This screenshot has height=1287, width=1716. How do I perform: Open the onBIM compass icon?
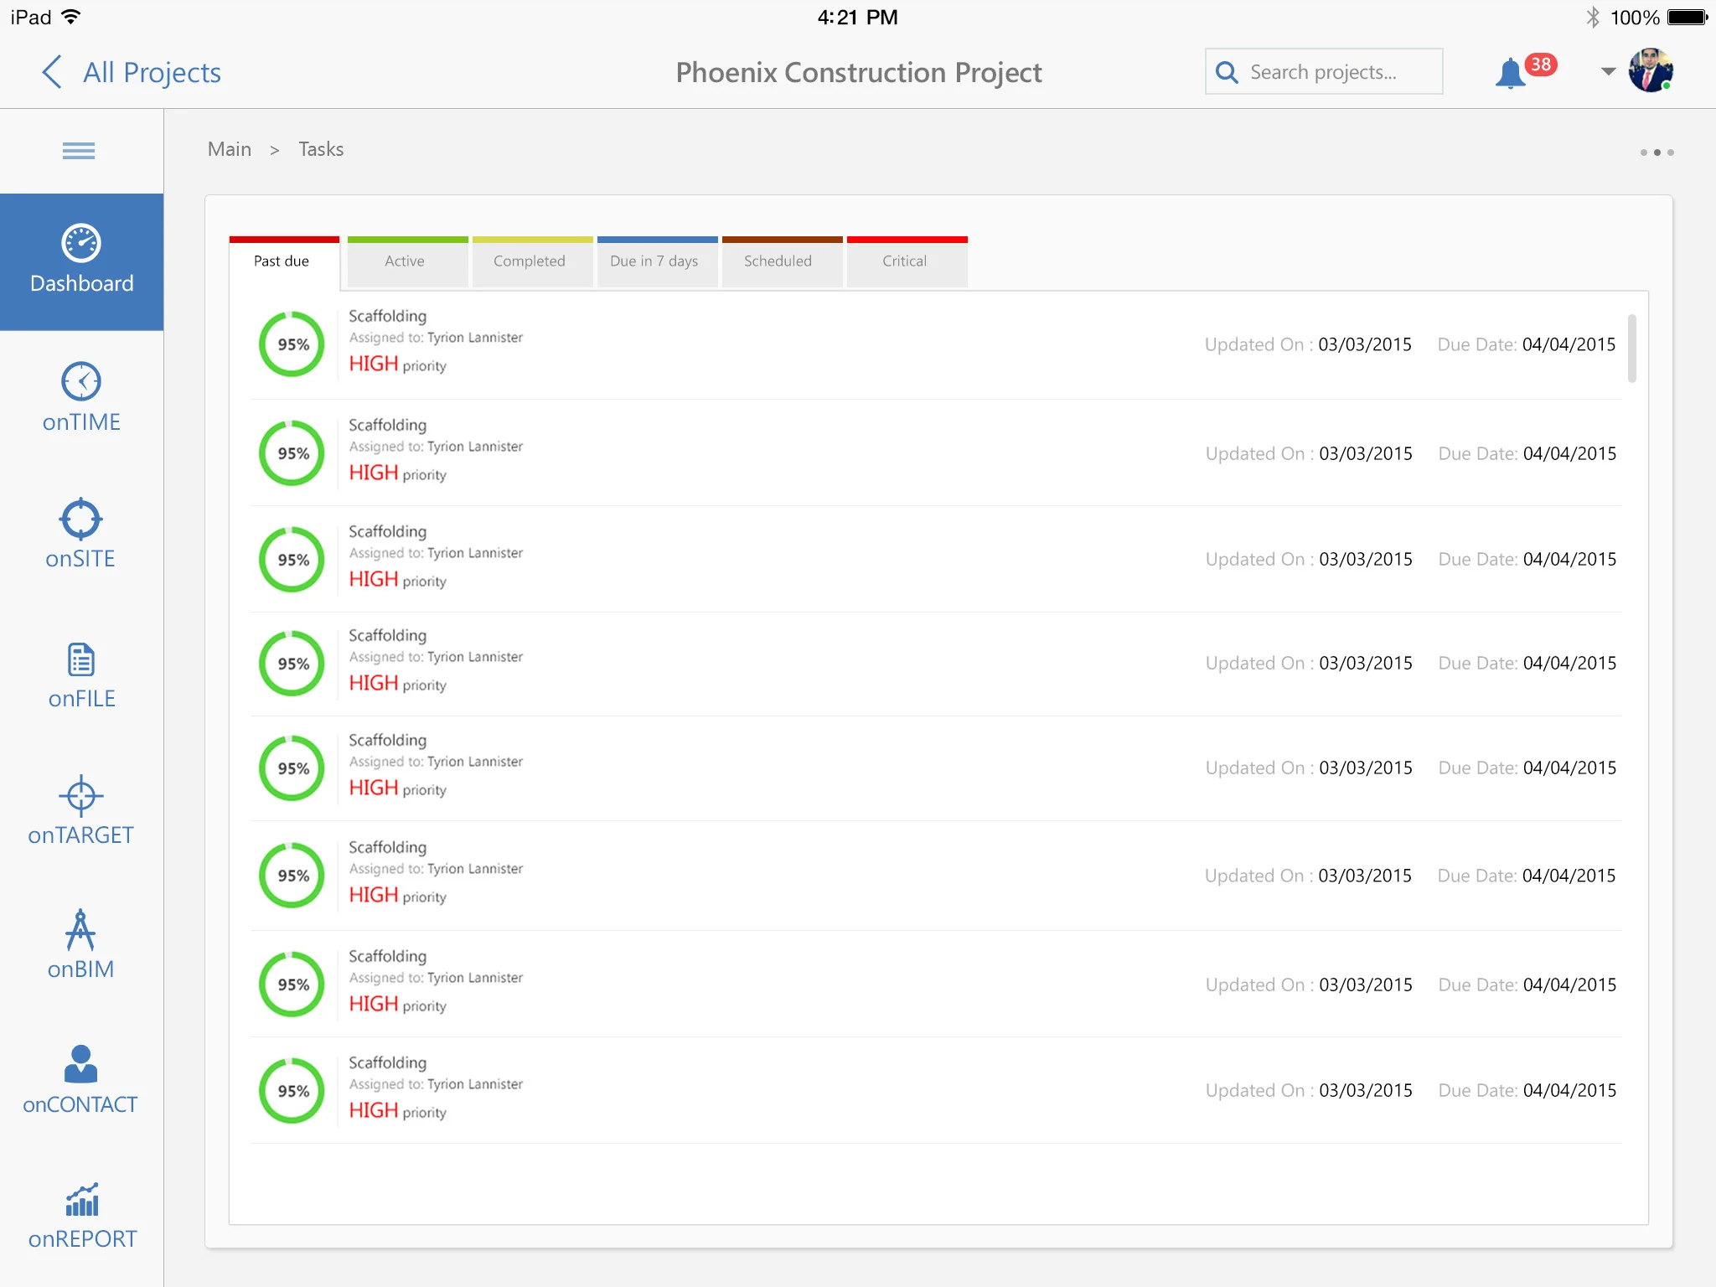(x=81, y=930)
